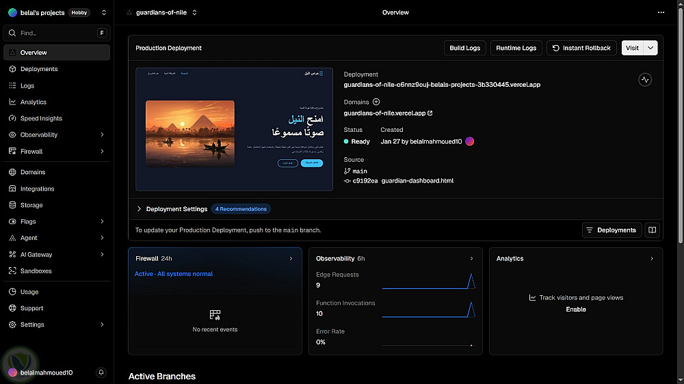Open Build Logs

464,48
